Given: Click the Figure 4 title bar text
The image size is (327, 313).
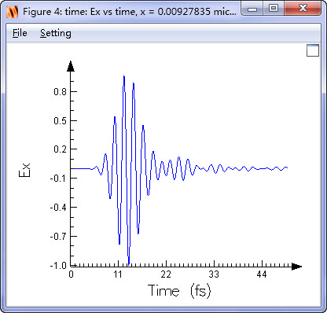Looking at the screenshot, I should tap(130, 12).
